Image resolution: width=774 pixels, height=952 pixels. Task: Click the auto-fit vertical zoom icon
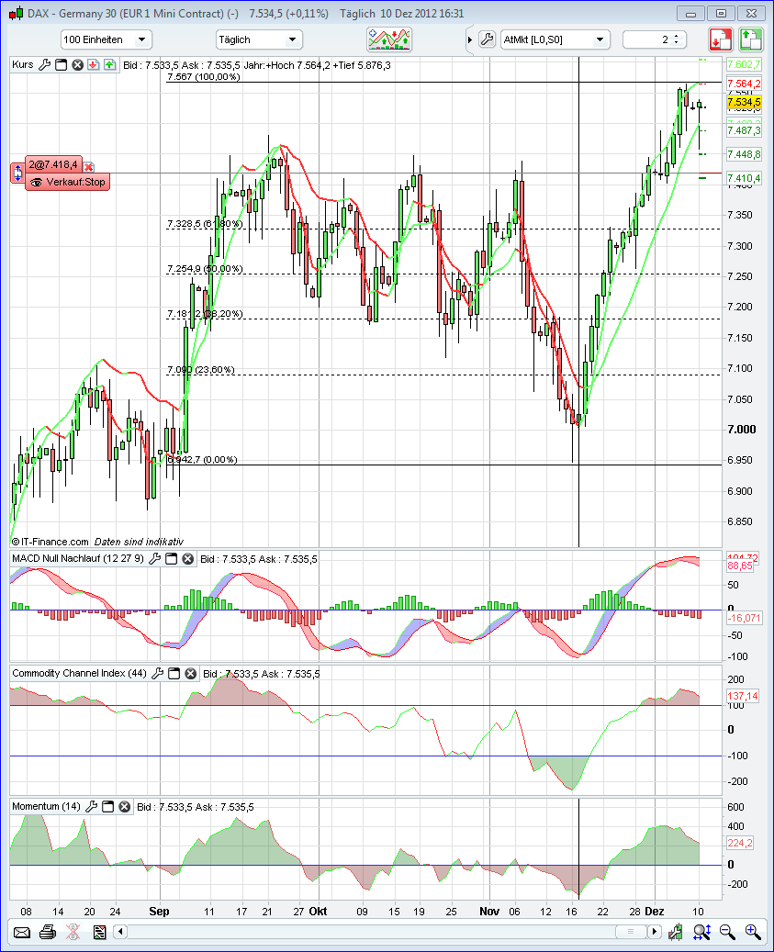[x=701, y=932]
